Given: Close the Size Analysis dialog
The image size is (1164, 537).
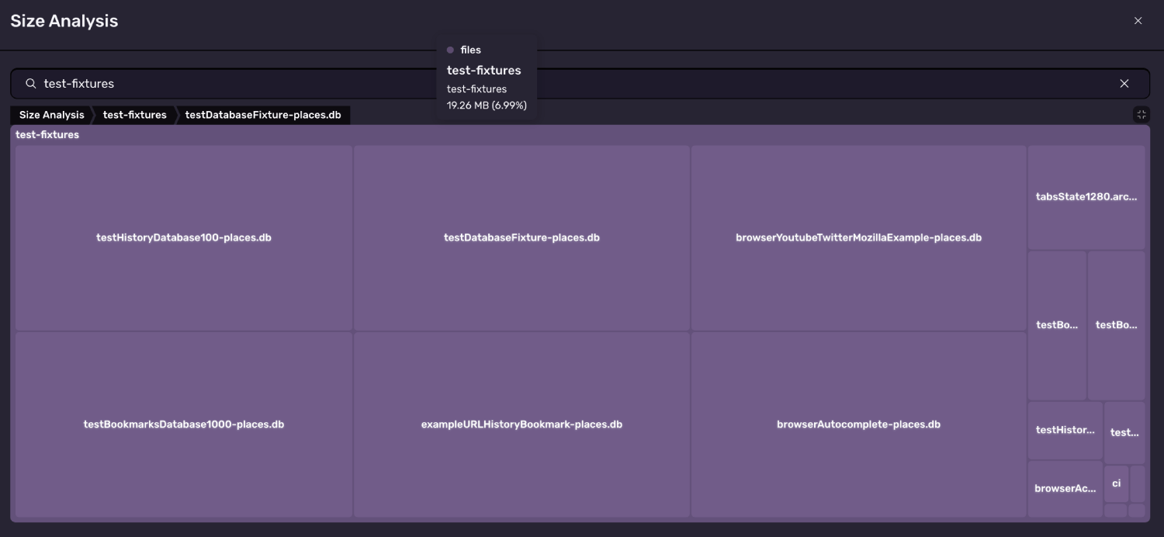Looking at the screenshot, I should (x=1138, y=20).
